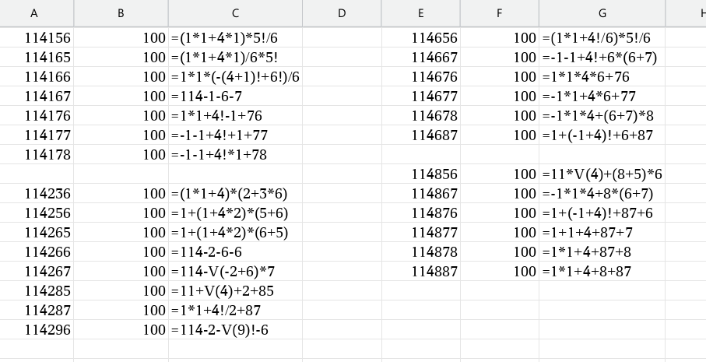This screenshot has width=706, height=362.
Task: Select formula =1*1*(-(4+1)!+6!)/6
Action: click(x=235, y=77)
